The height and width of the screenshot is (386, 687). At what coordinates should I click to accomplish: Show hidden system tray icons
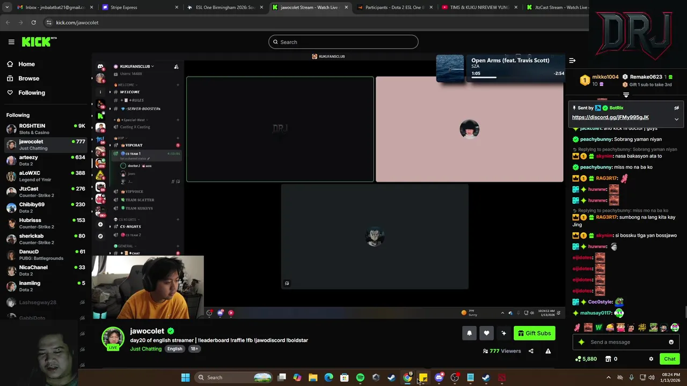[608, 377]
